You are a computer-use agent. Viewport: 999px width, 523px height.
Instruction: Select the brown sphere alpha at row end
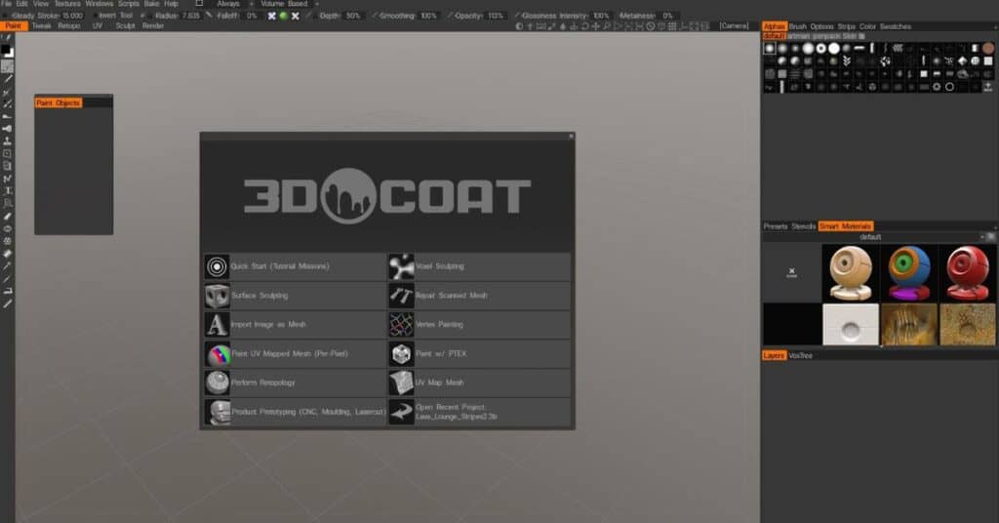(x=988, y=49)
